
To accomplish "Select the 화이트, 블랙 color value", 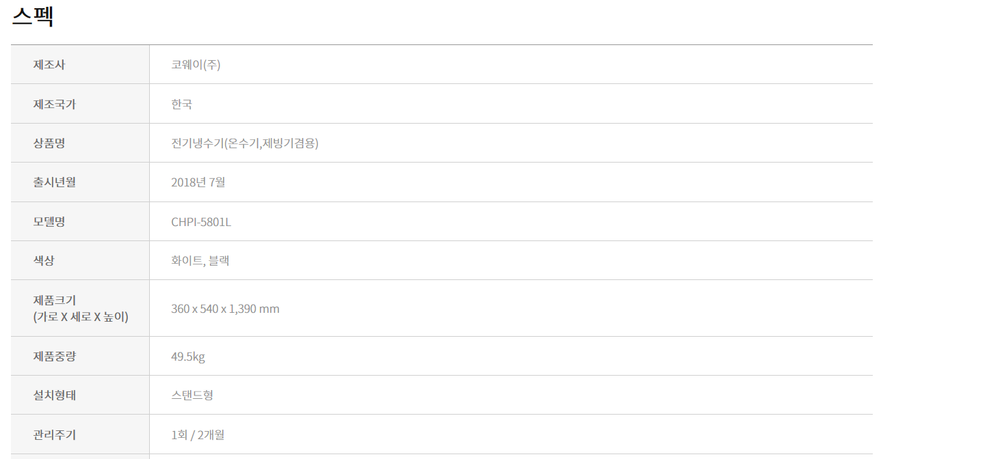I will (x=200, y=261).
